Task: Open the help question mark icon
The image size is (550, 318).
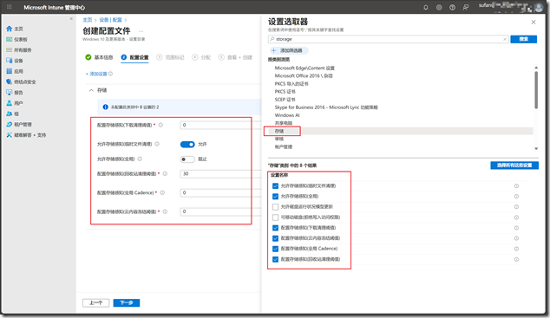Action: 452,7
